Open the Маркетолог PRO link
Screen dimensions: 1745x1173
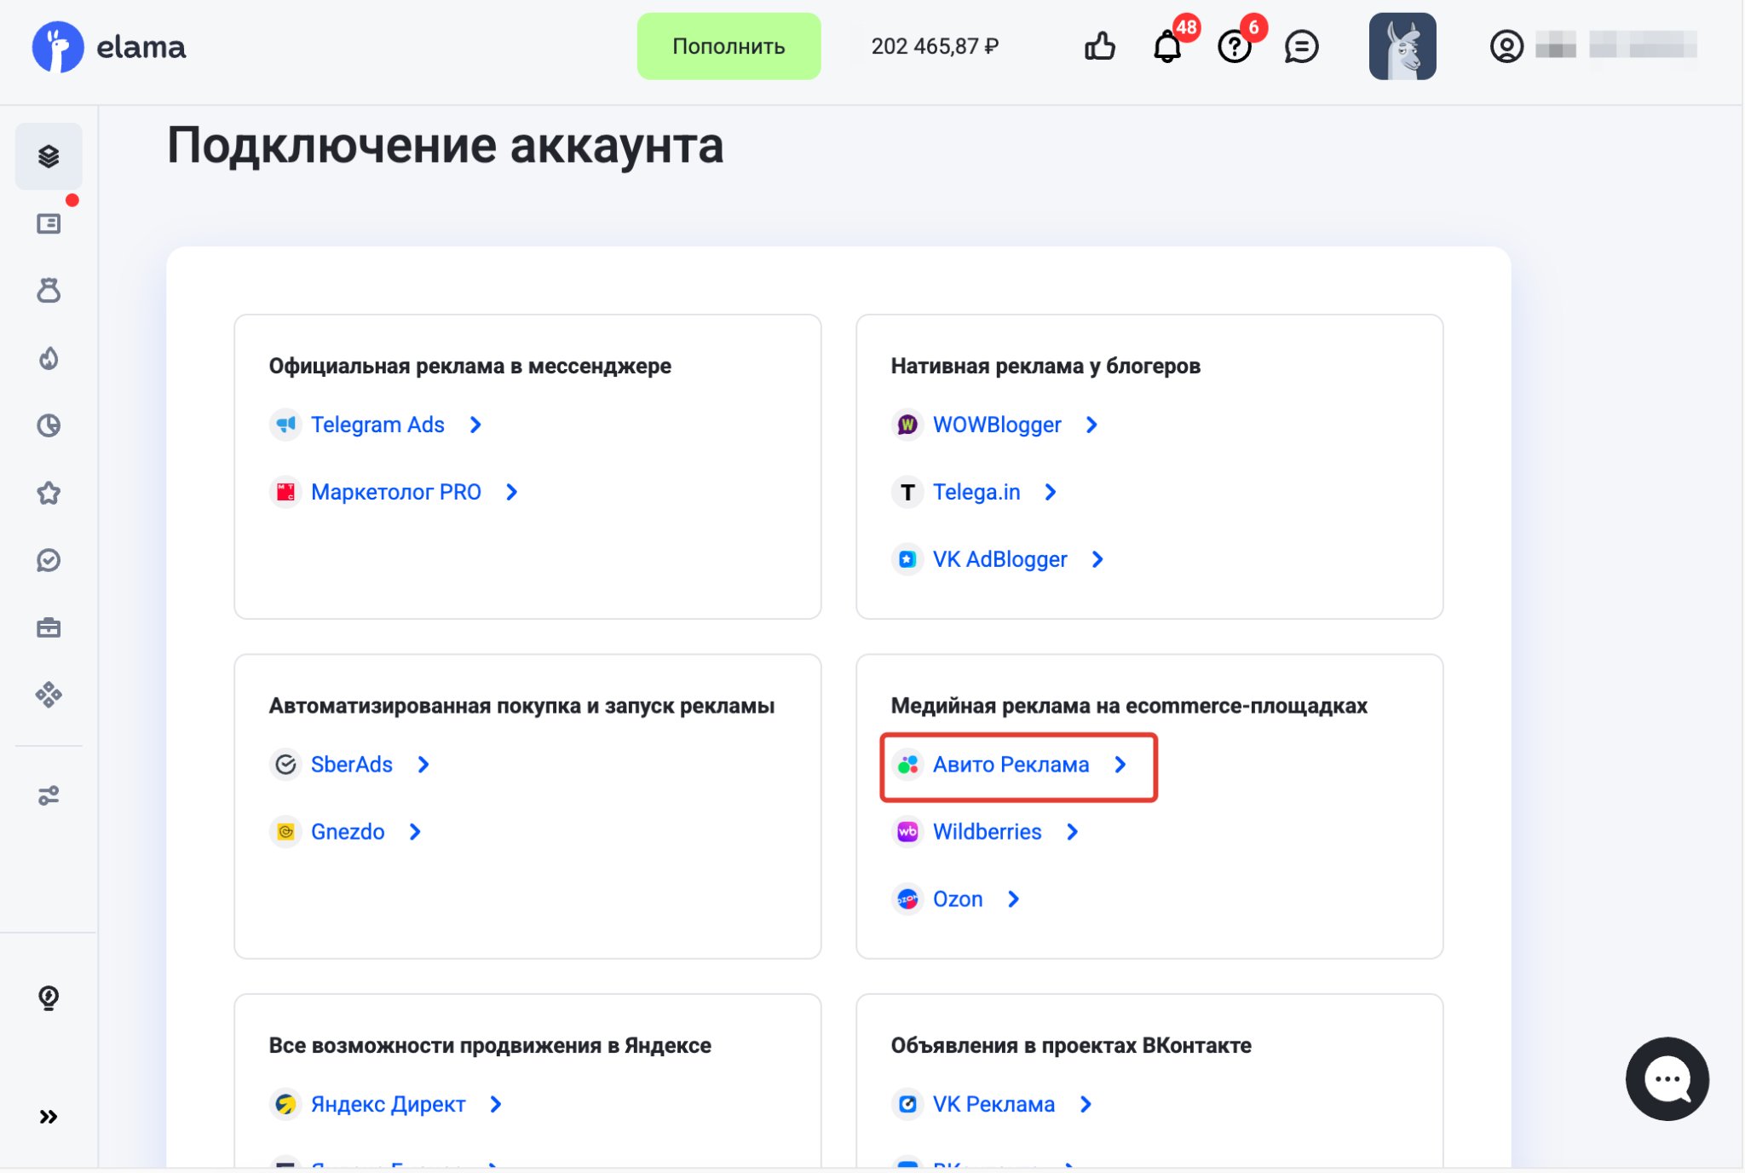coord(396,491)
